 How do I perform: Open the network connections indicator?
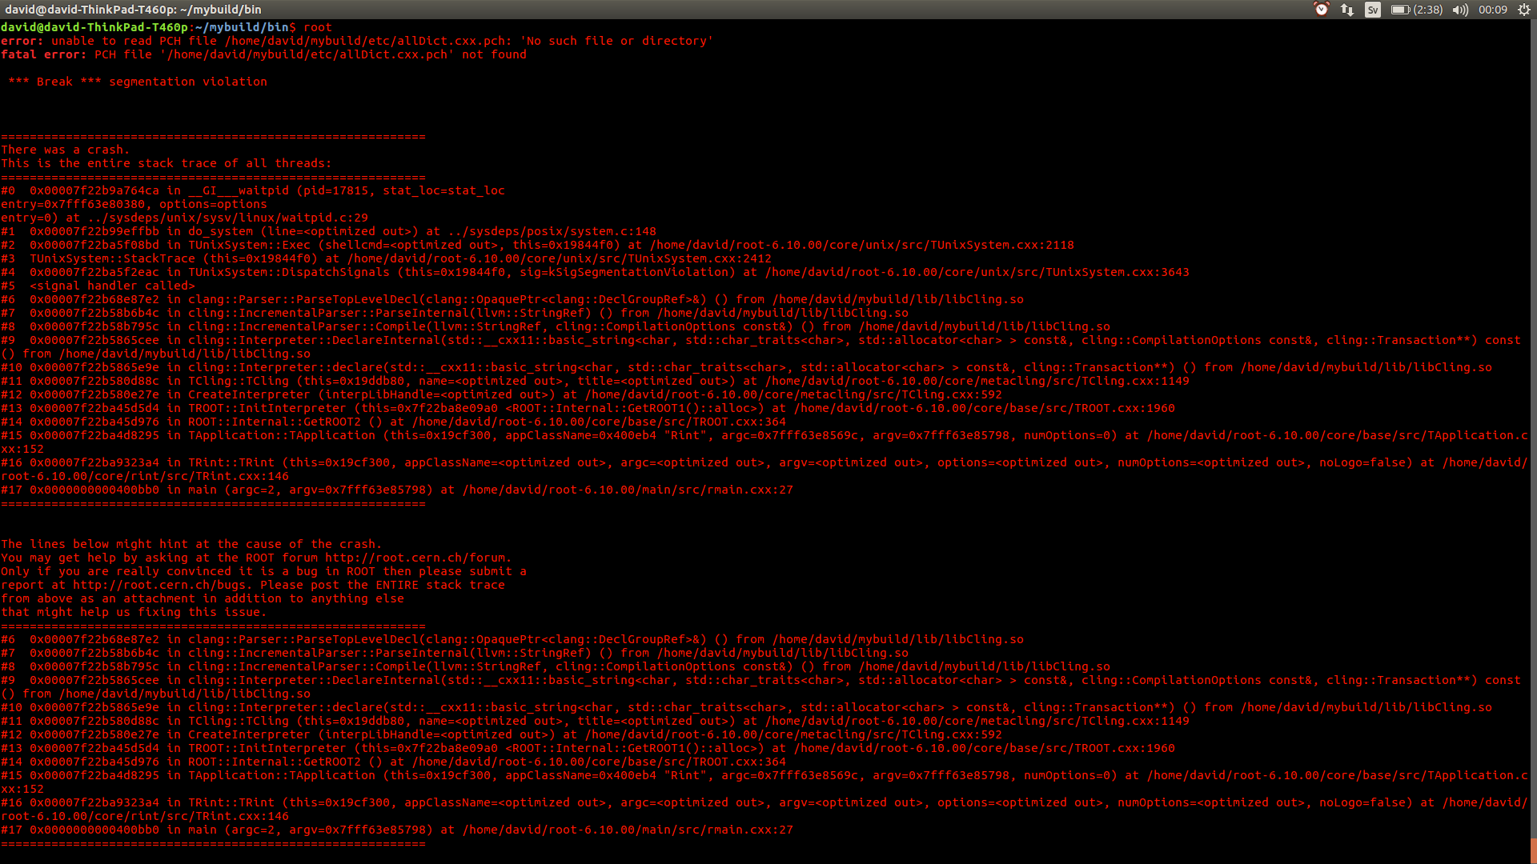coord(1347,10)
